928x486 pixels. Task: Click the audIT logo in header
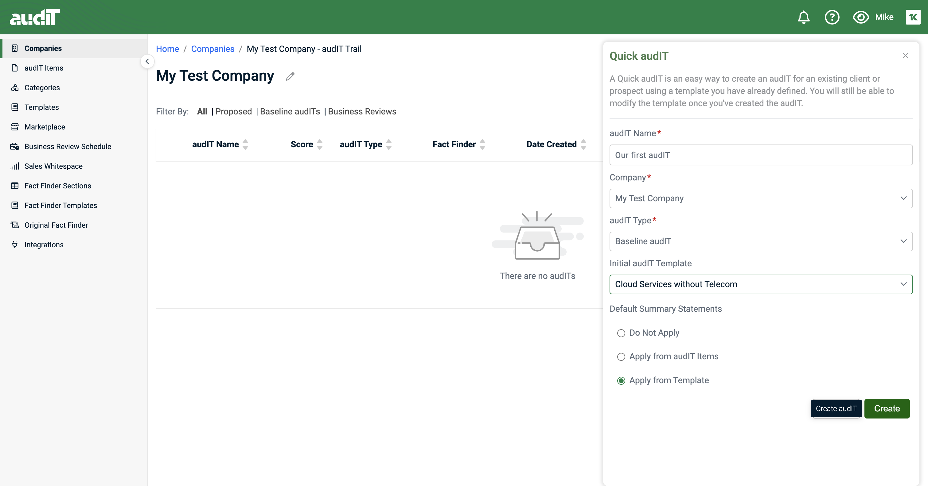pos(35,17)
